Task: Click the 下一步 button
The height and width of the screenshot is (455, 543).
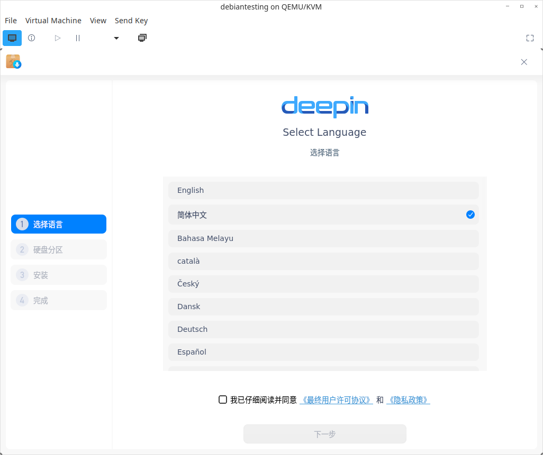Action: coord(325,434)
